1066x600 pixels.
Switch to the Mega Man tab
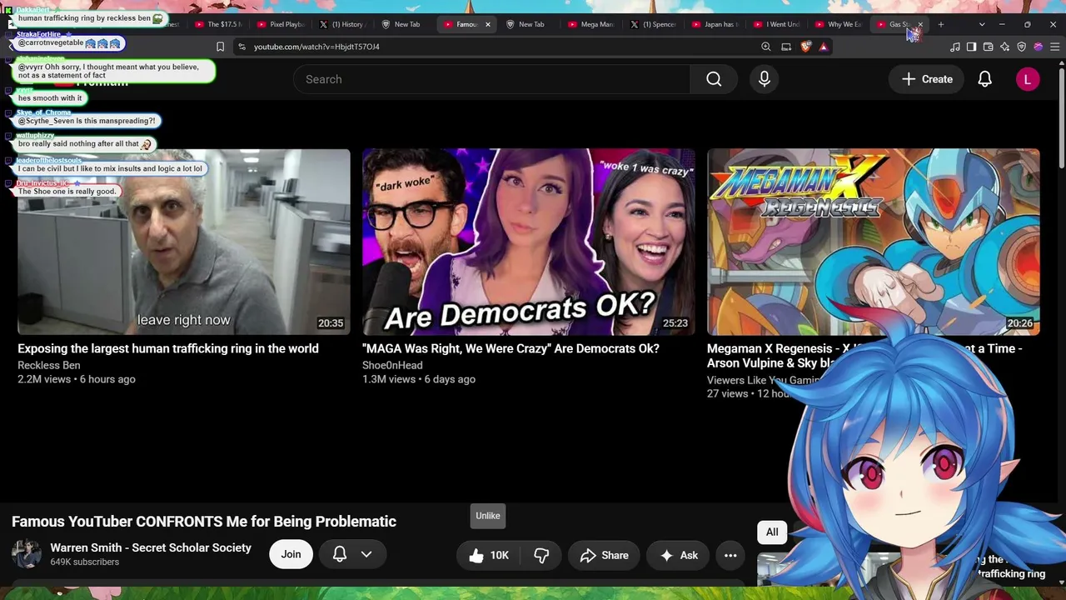pyautogui.click(x=590, y=24)
